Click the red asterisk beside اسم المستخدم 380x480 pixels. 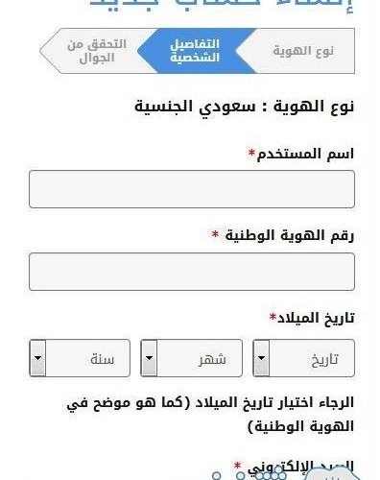pyautogui.click(x=251, y=152)
